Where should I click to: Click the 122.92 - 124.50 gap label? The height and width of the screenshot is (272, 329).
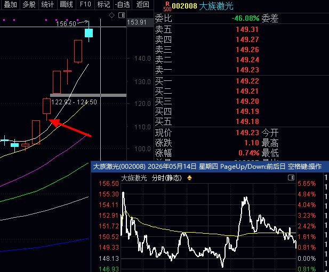(74, 102)
